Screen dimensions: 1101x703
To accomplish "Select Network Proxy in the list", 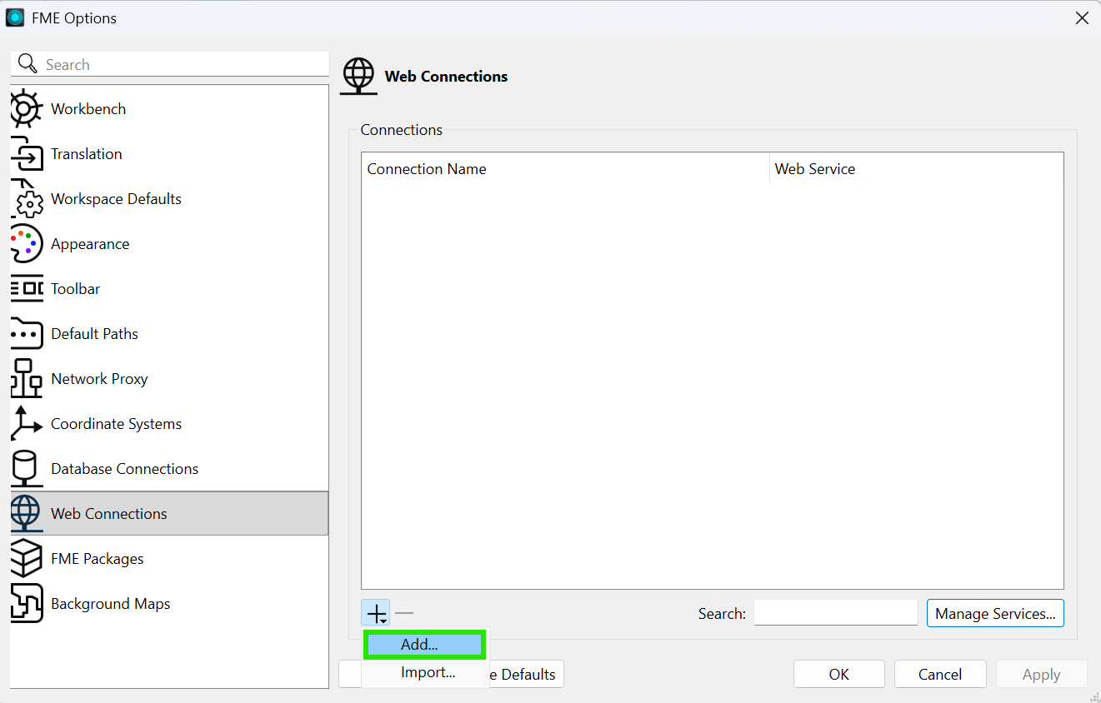I will click(x=169, y=379).
